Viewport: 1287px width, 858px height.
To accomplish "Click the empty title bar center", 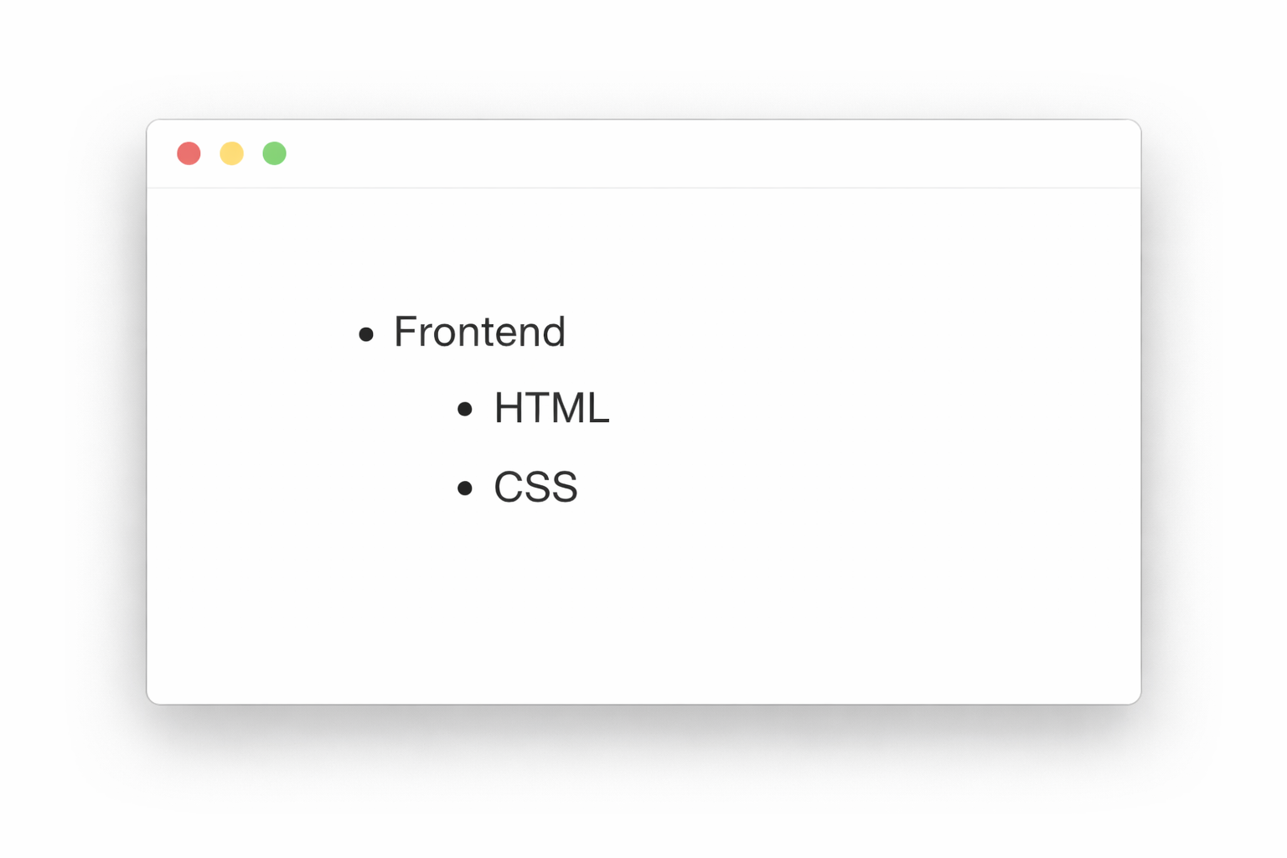I will coord(643,154).
